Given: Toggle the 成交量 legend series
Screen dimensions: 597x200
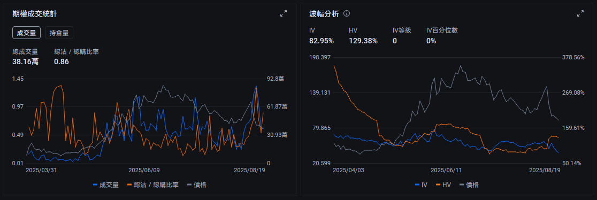Looking at the screenshot, I should [x=106, y=185].
